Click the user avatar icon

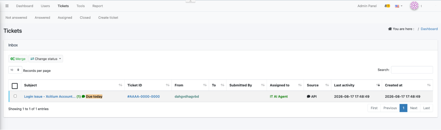click(x=414, y=6)
